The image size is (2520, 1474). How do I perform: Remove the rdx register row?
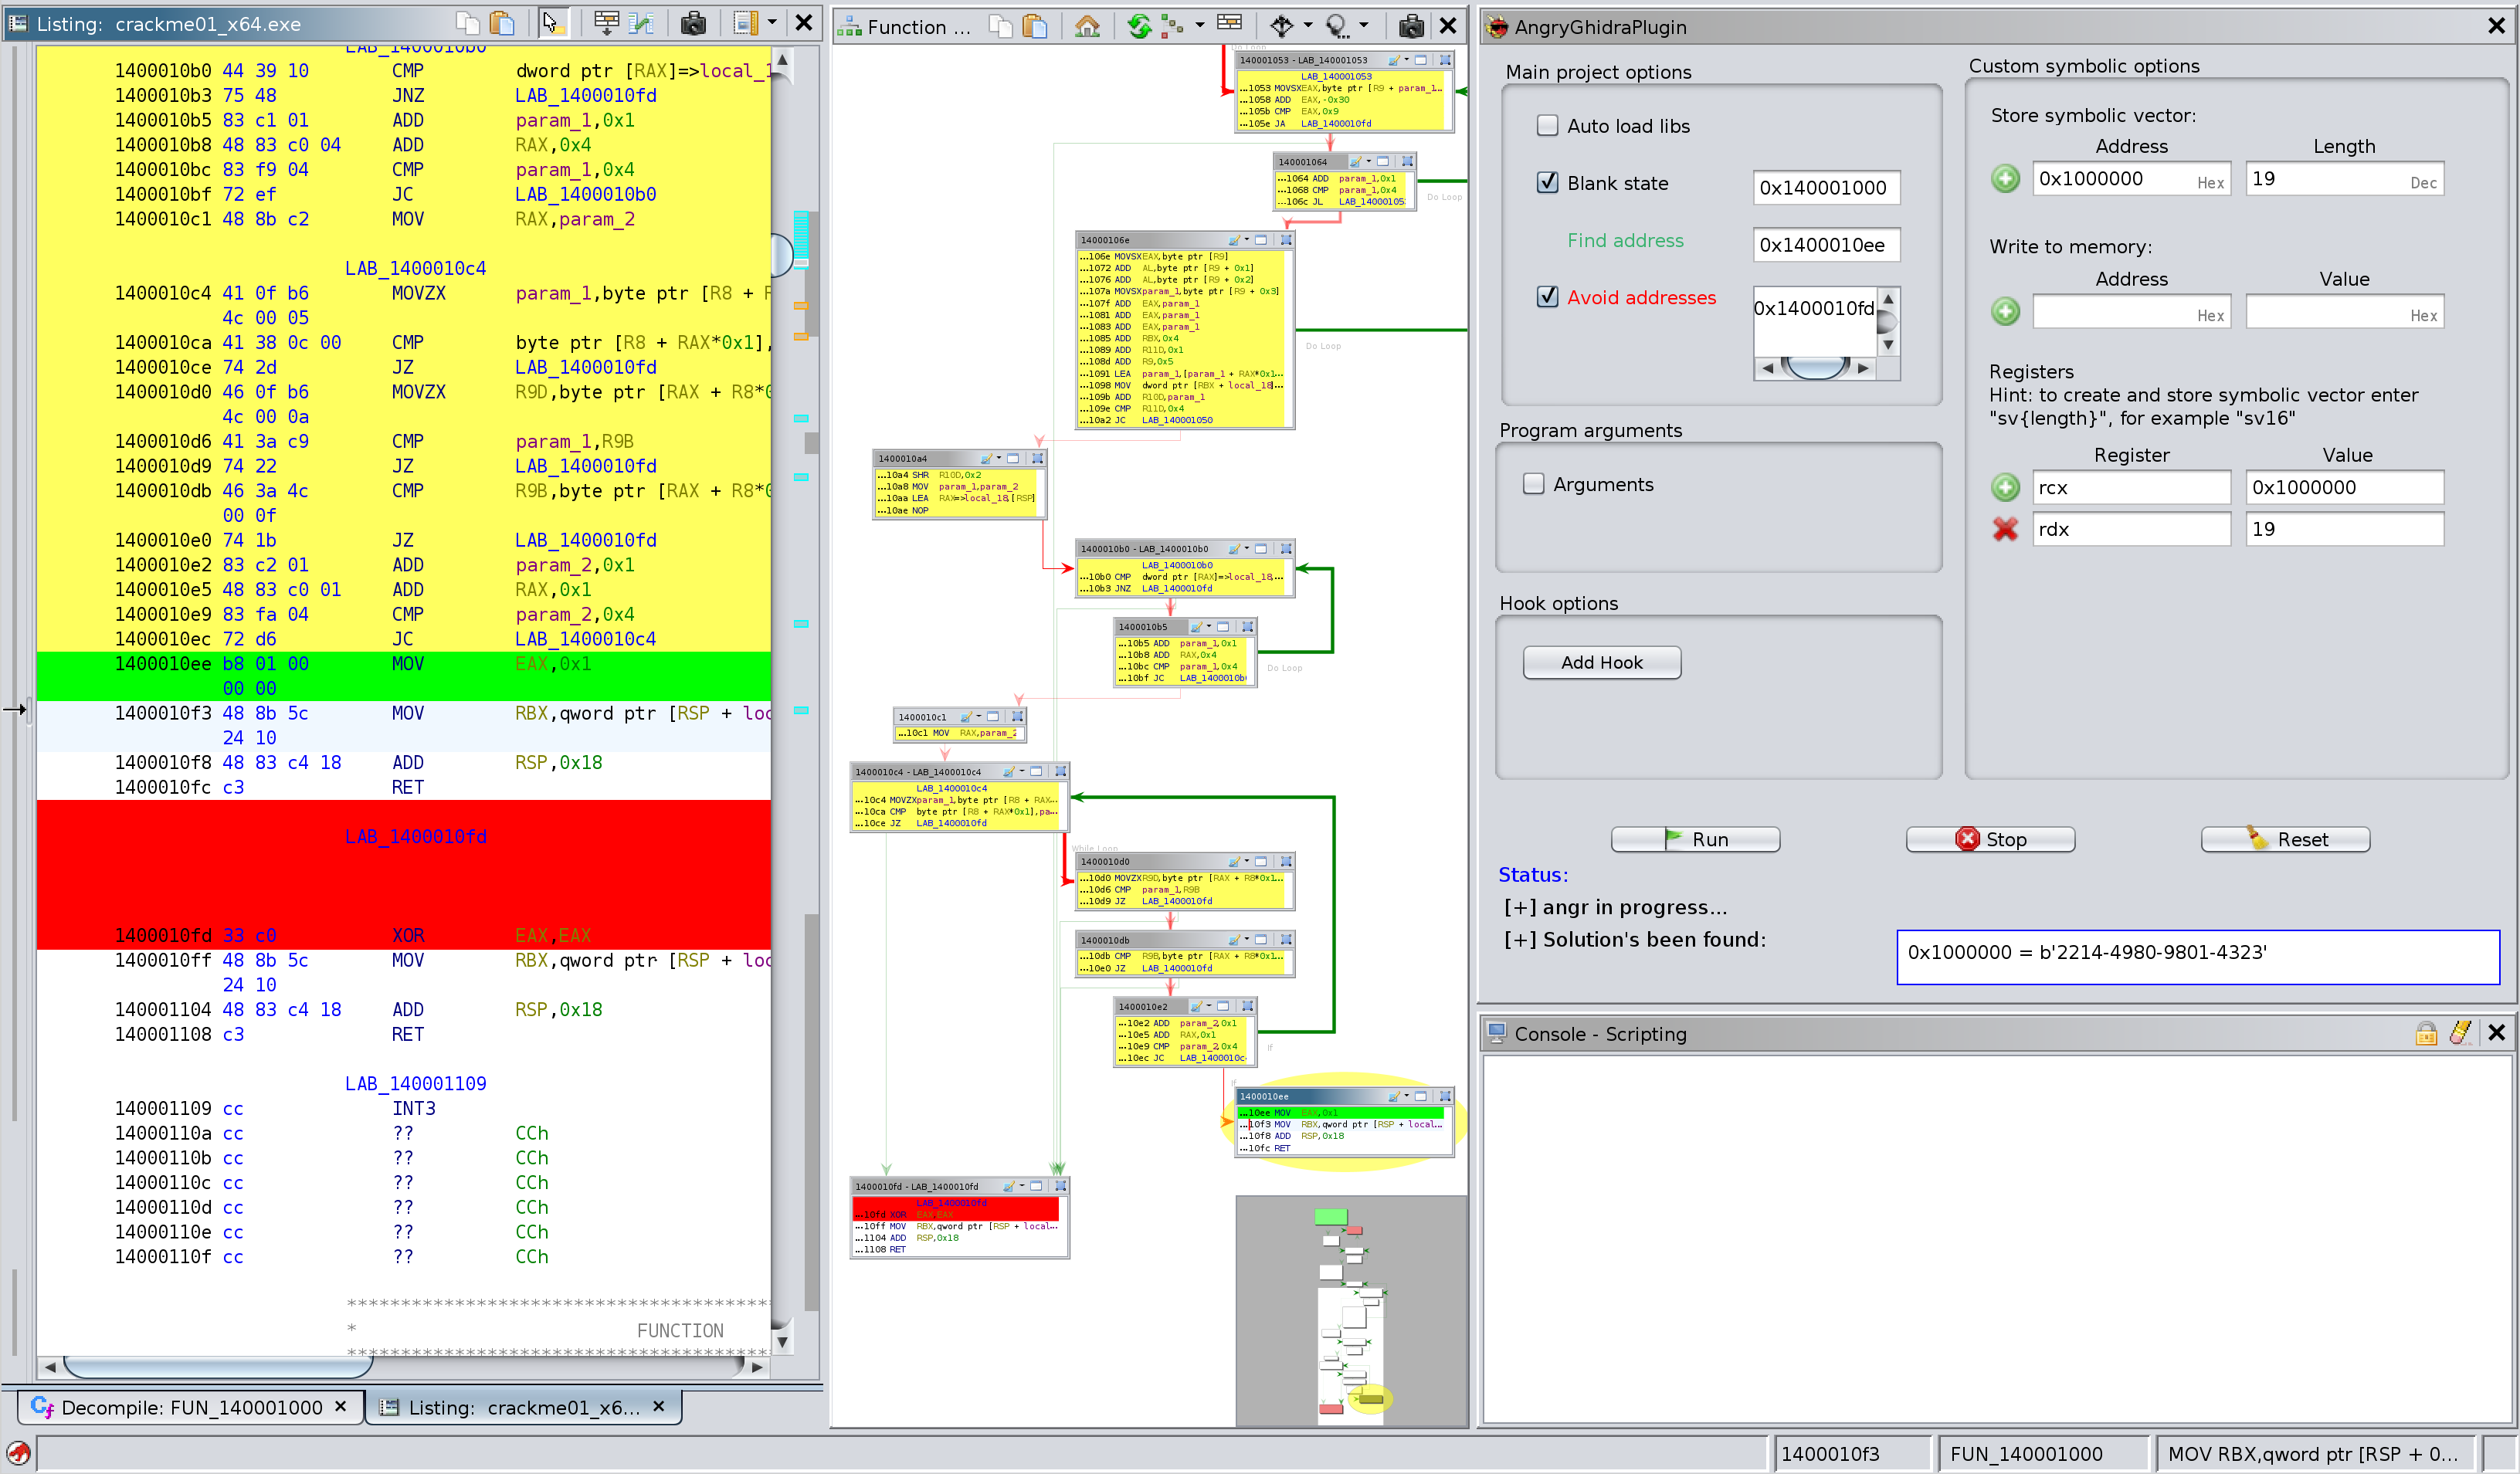click(2004, 529)
